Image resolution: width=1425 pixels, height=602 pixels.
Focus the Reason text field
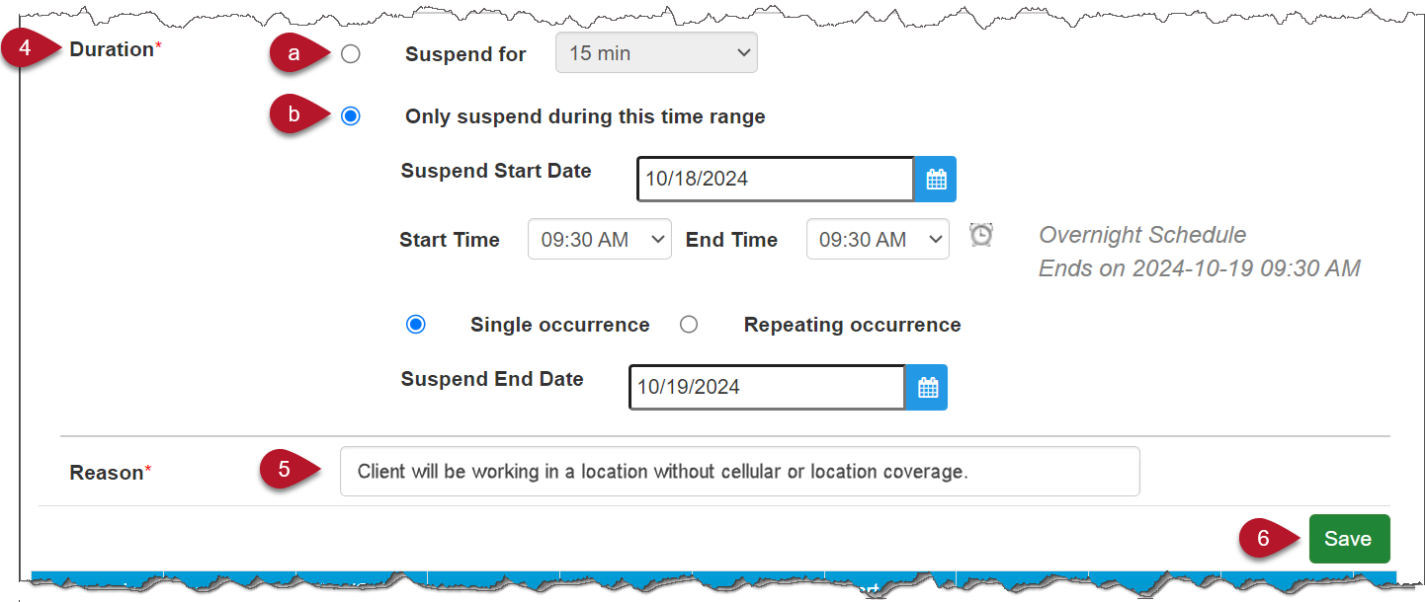click(x=739, y=472)
